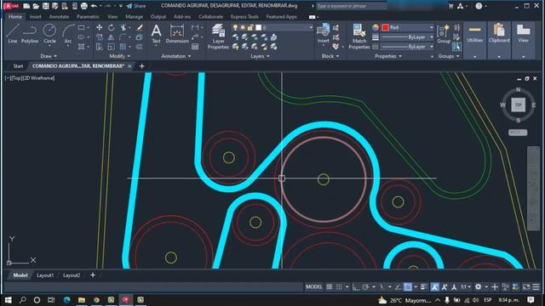This screenshot has height=306, width=545.
Task: Click the Erase tool icon
Action: [x=140, y=27]
